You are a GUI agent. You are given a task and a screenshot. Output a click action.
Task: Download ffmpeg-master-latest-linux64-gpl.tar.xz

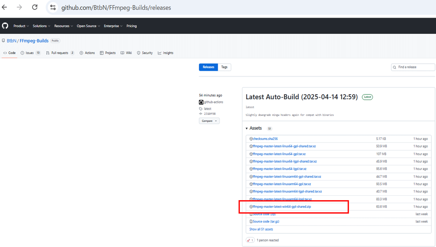(279, 154)
